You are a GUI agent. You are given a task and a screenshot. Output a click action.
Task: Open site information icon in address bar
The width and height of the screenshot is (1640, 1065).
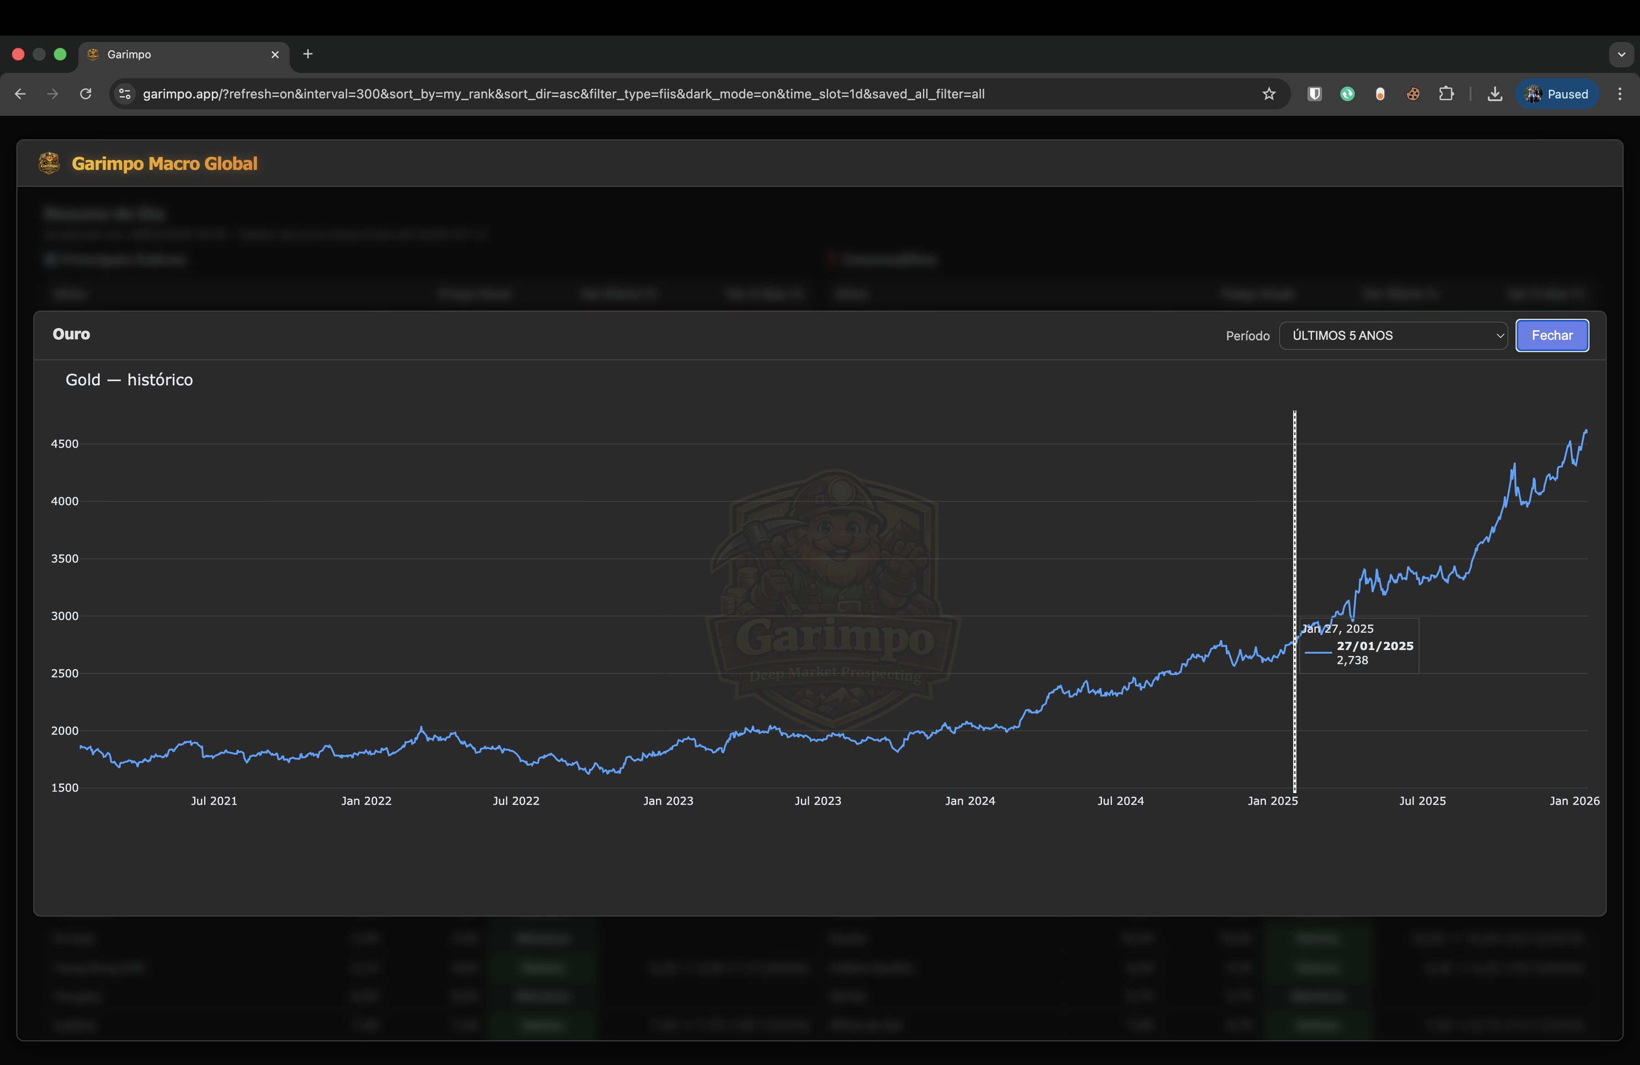125,94
